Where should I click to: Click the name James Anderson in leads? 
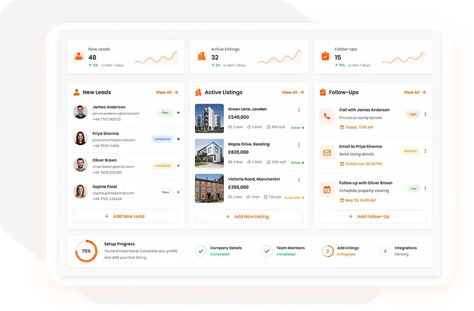[x=109, y=107]
